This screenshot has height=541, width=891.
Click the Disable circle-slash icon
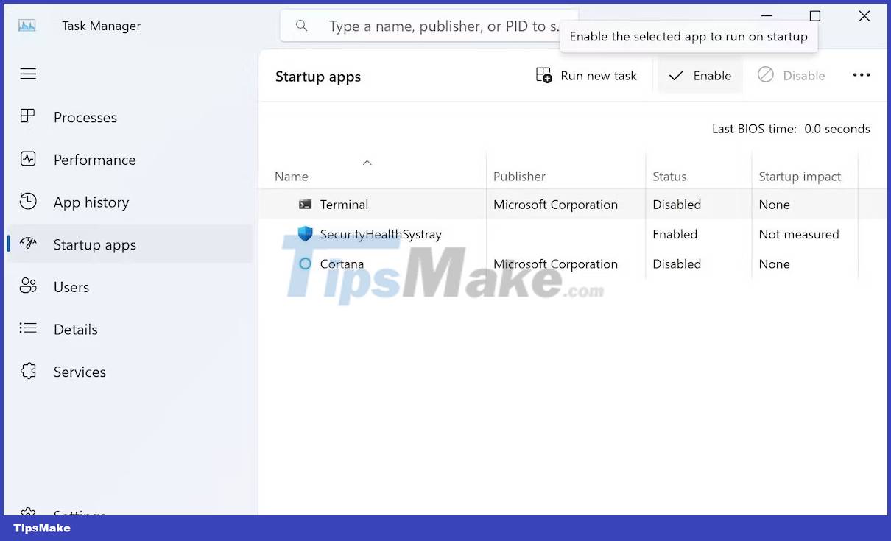(x=766, y=75)
